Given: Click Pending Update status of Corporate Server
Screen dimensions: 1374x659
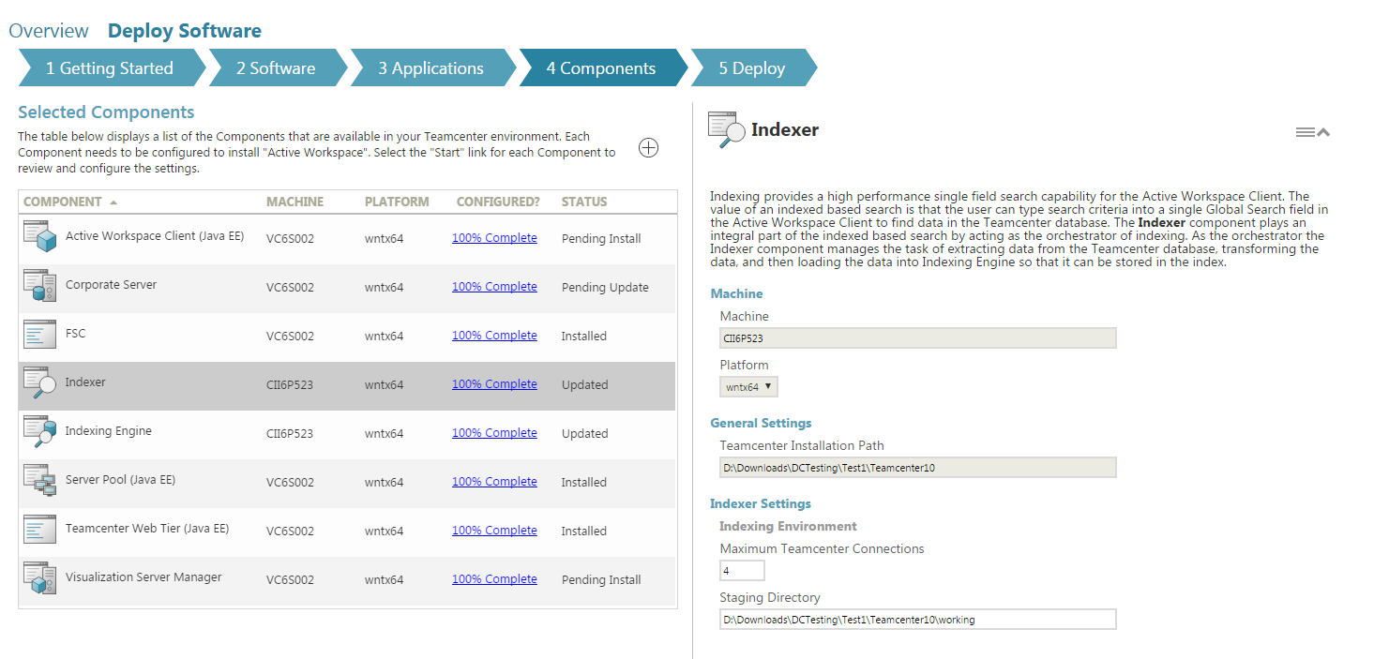Looking at the screenshot, I should 605,288.
